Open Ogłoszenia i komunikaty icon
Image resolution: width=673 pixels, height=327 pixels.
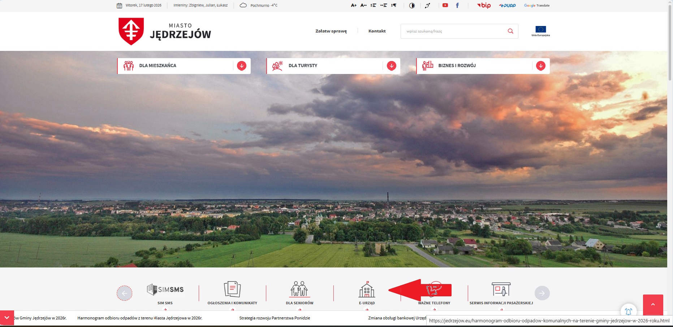(x=232, y=290)
